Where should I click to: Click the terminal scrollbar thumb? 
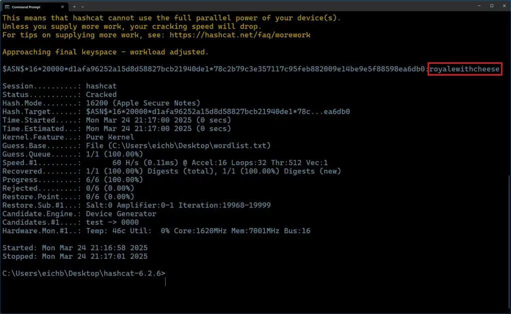(x=510, y=242)
